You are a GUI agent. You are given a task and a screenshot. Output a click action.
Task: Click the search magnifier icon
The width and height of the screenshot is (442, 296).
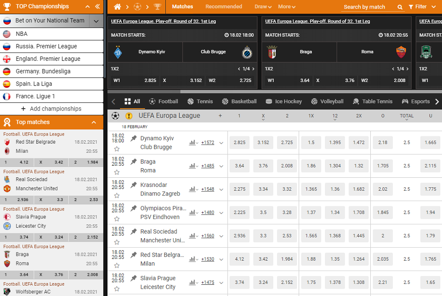[400, 7]
